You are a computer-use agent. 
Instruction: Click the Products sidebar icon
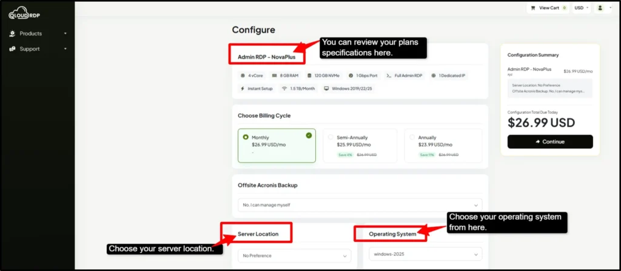pyautogui.click(x=13, y=34)
